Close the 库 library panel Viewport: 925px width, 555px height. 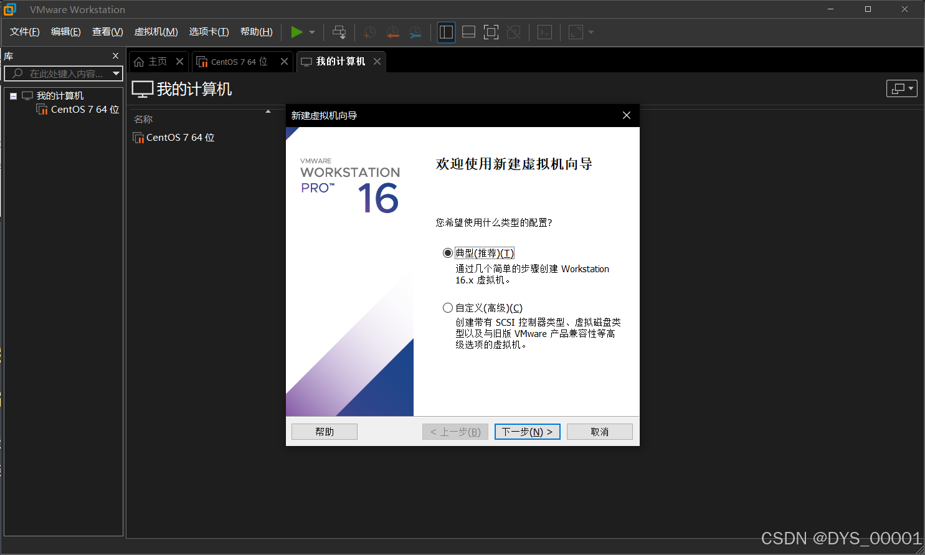coord(115,56)
